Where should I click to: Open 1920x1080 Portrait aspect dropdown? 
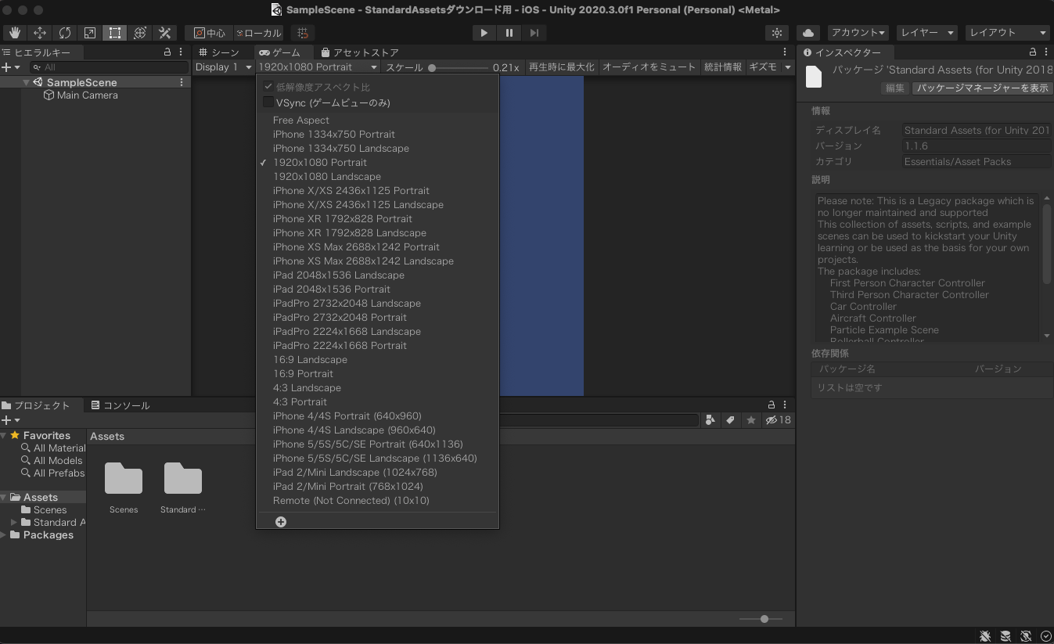318,67
